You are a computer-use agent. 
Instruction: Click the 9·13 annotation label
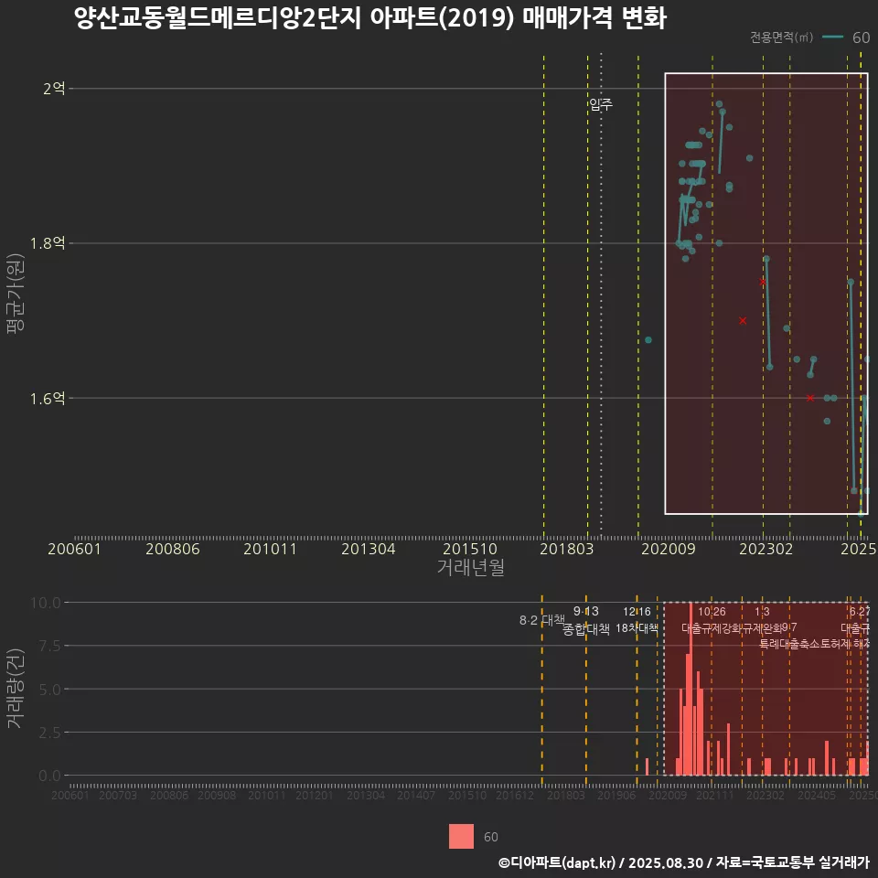point(585,611)
